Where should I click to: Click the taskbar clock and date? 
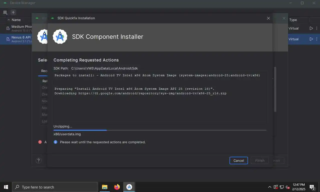298,187
